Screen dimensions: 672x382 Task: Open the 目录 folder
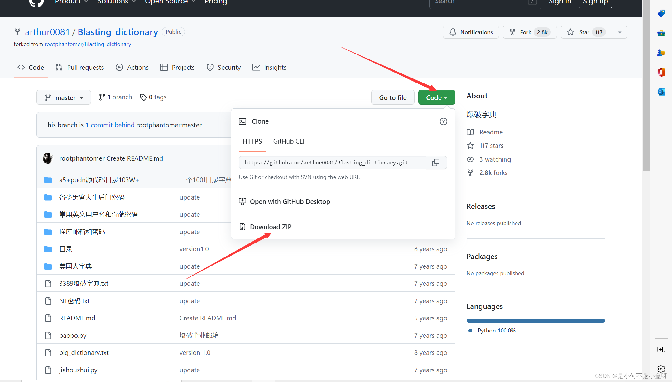pyautogui.click(x=66, y=249)
